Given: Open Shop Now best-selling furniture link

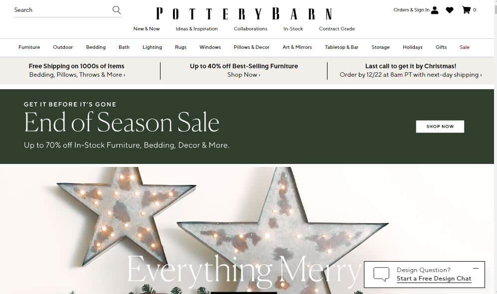Looking at the screenshot, I should click(x=244, y=75).
